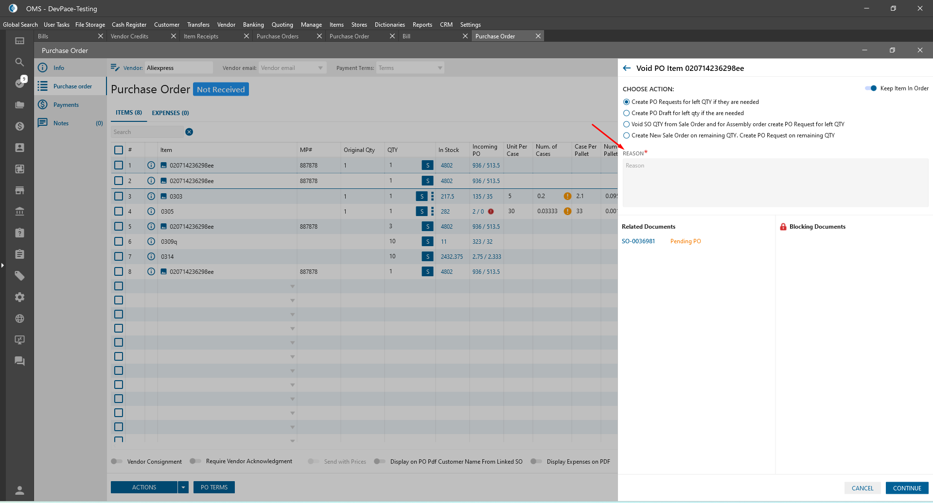Close the Item Receipts tab
Image resolution: width=933 pixels, height=503 pixels.
[x=246, y=36]
